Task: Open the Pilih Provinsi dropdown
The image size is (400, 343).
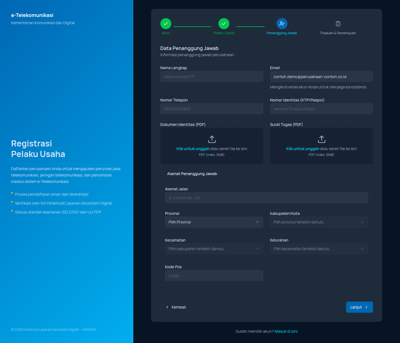Action: pos(214,222)
